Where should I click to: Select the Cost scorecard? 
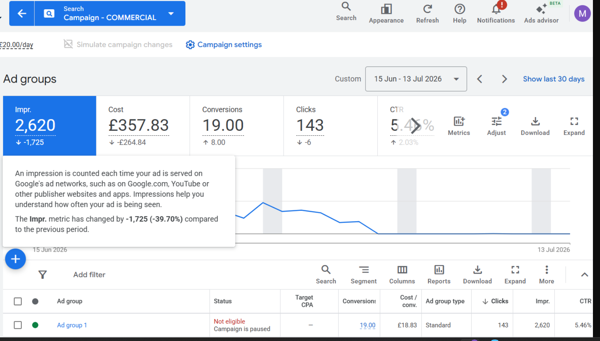point(143,126)
